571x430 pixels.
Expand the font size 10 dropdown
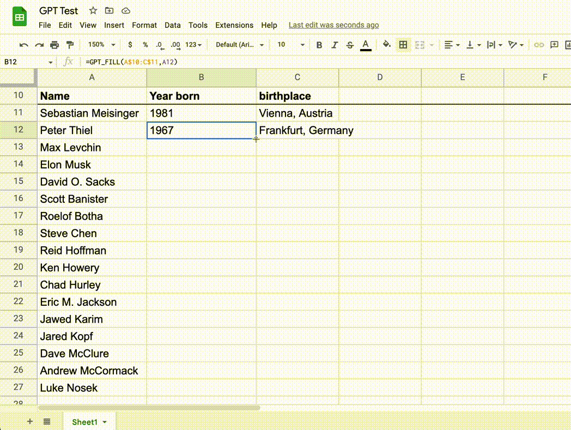[289, 45]
